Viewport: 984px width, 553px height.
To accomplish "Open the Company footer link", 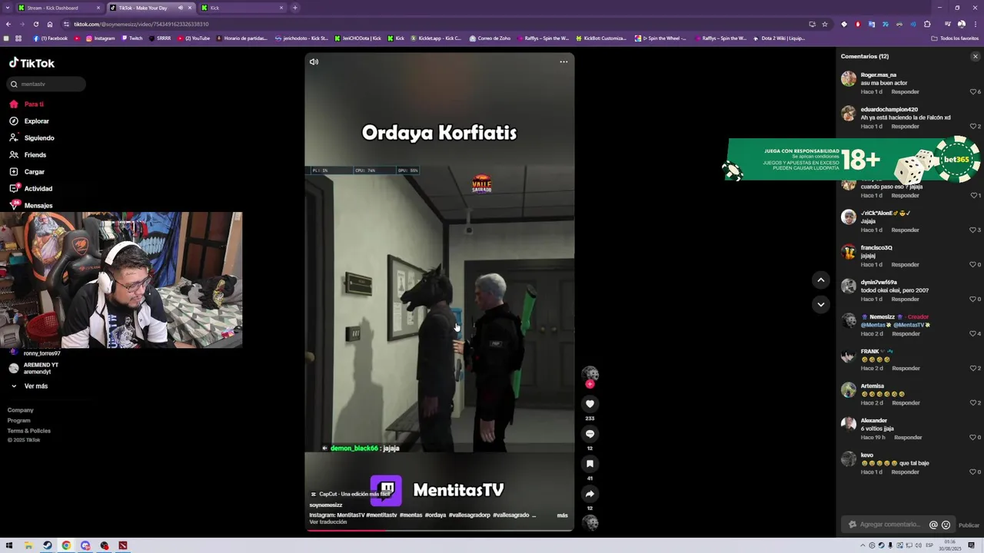I will coord(21,410).
